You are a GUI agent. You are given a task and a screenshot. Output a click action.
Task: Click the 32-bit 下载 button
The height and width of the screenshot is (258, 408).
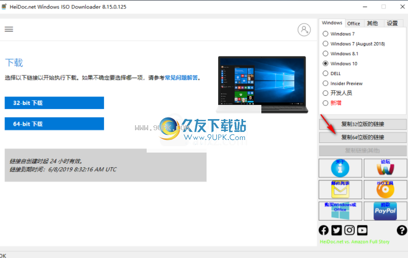(54, 103)
